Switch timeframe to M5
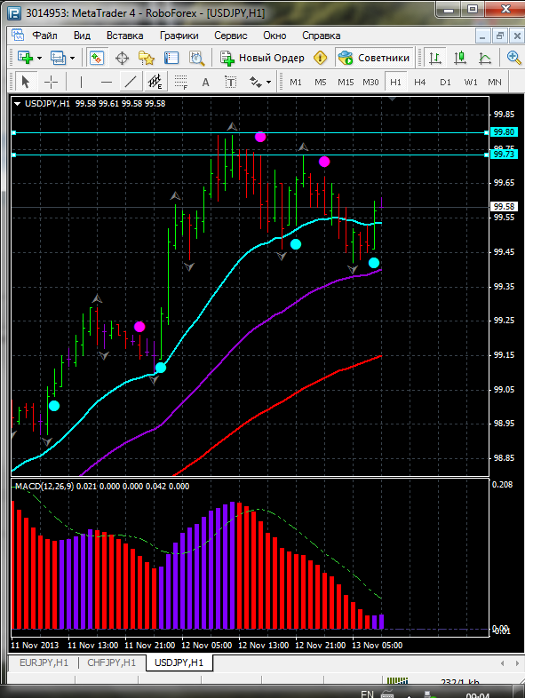The width and height of the screenshot is (533, 698). [321, 83]
